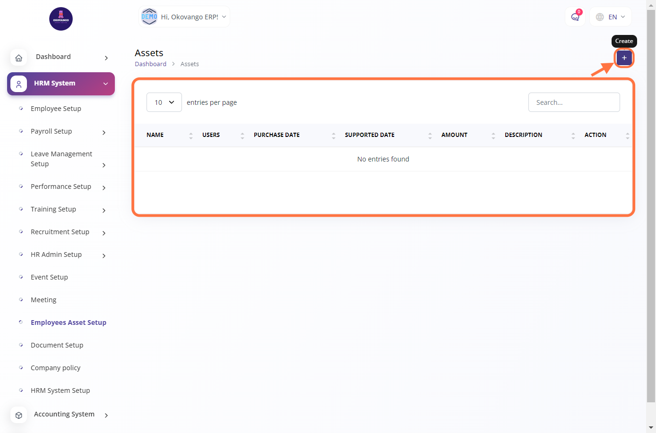This screenshot has height=433, width=656.
Task: Click the Accounting System box icon
Action: (19, 415)
